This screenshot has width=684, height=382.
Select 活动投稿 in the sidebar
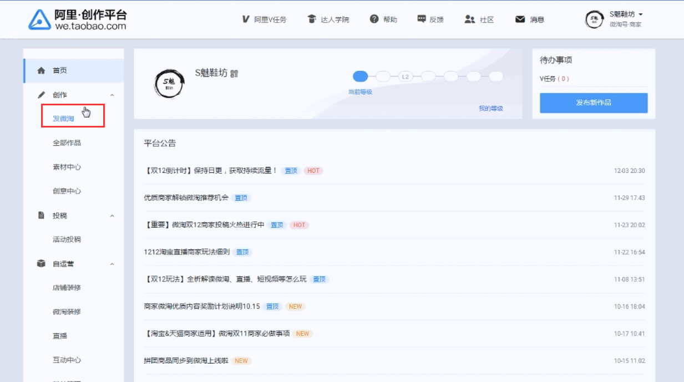[x=67, y=240]
